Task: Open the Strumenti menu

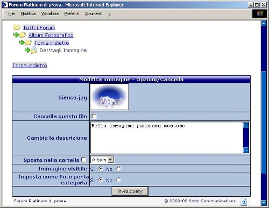Action: (94, 13)
